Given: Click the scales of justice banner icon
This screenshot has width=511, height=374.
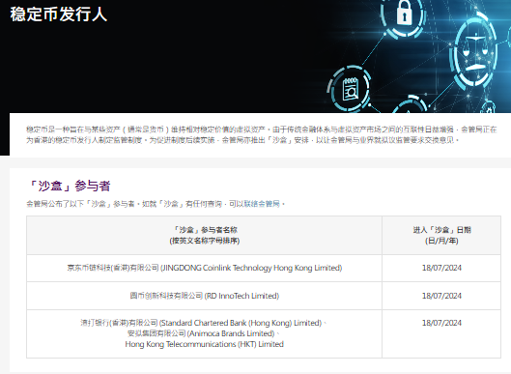Looking at the screenshot, I should [x=476, y=52].
